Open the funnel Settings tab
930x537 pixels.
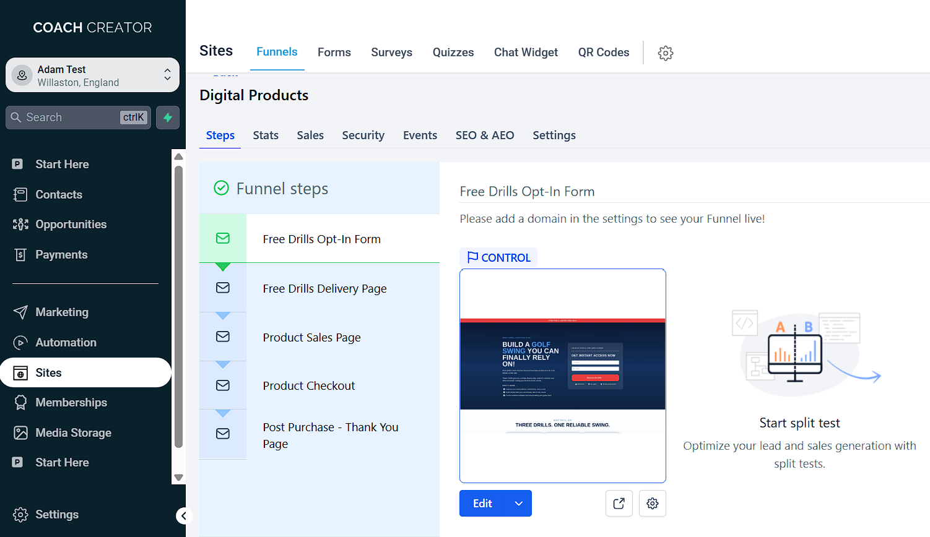coord(554,135)
